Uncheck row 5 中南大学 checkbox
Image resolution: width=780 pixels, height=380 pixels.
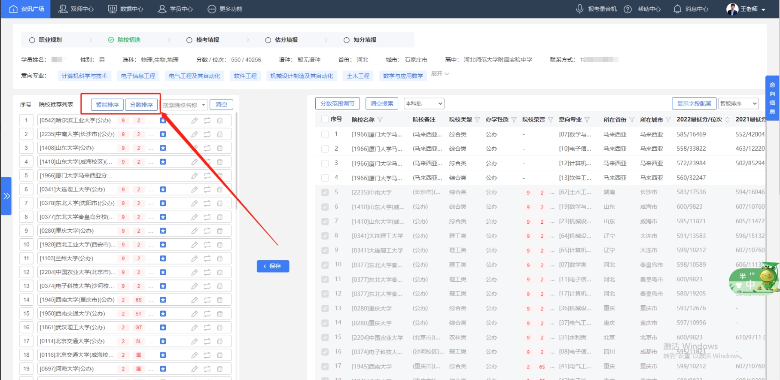click(325, 192)
